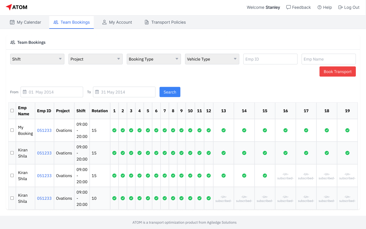The height and width of the screenshot is (229, 366).
Task: Focus the Emp ID input field
Action: 270,59
